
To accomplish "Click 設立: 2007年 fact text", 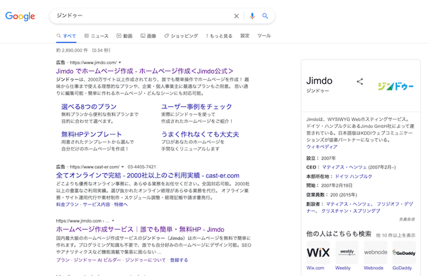I will [321, 159].
